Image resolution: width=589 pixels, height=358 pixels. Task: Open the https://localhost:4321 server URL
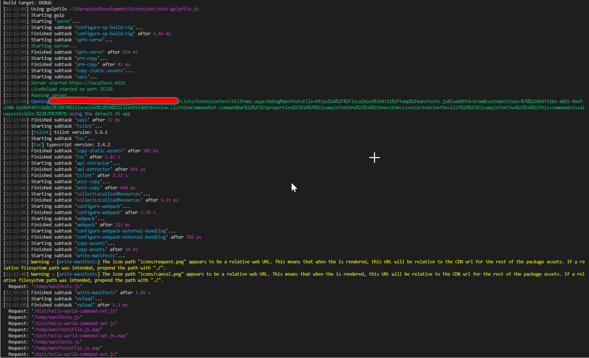[97, 83]
